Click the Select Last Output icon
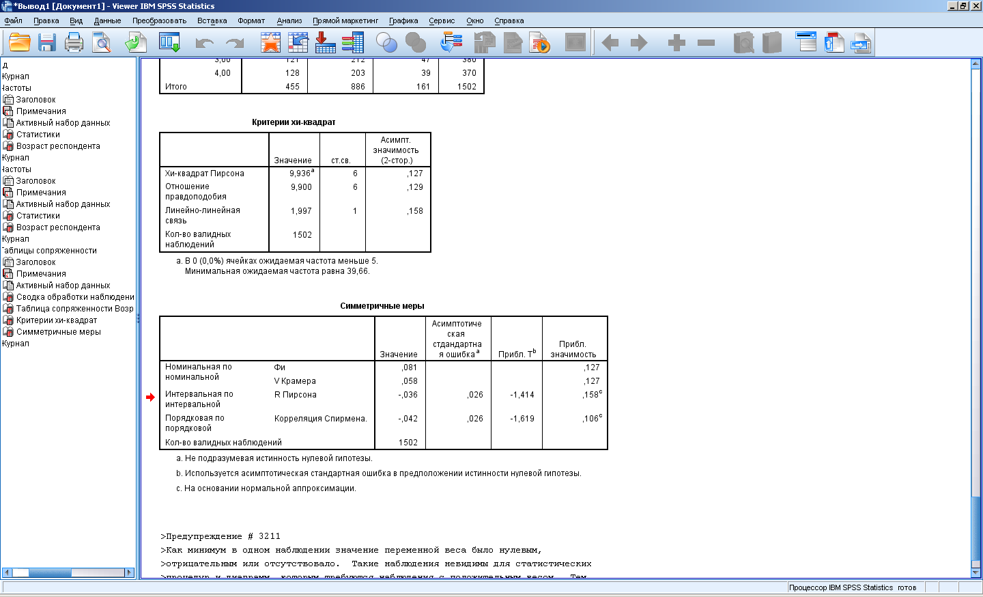This screenshot has width=983, height=597. tap(451, 43)
